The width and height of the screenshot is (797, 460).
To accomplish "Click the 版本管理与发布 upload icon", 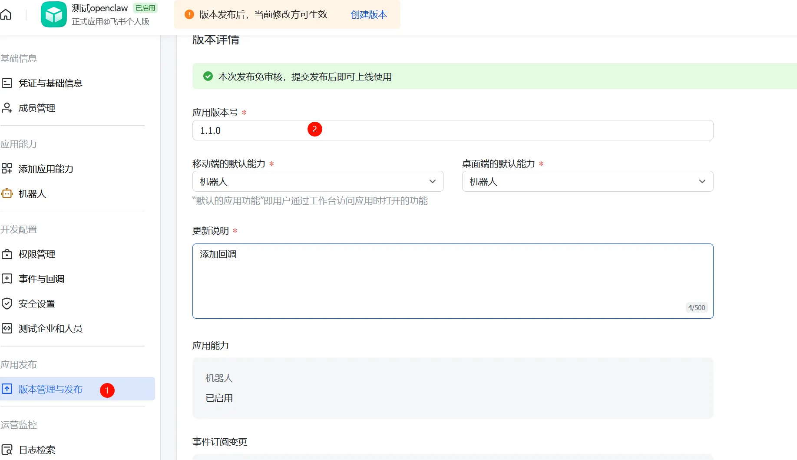I will click(7, 389).
